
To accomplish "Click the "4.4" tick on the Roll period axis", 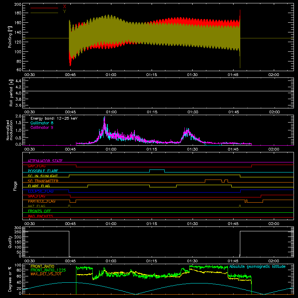I will coord(18,81).
